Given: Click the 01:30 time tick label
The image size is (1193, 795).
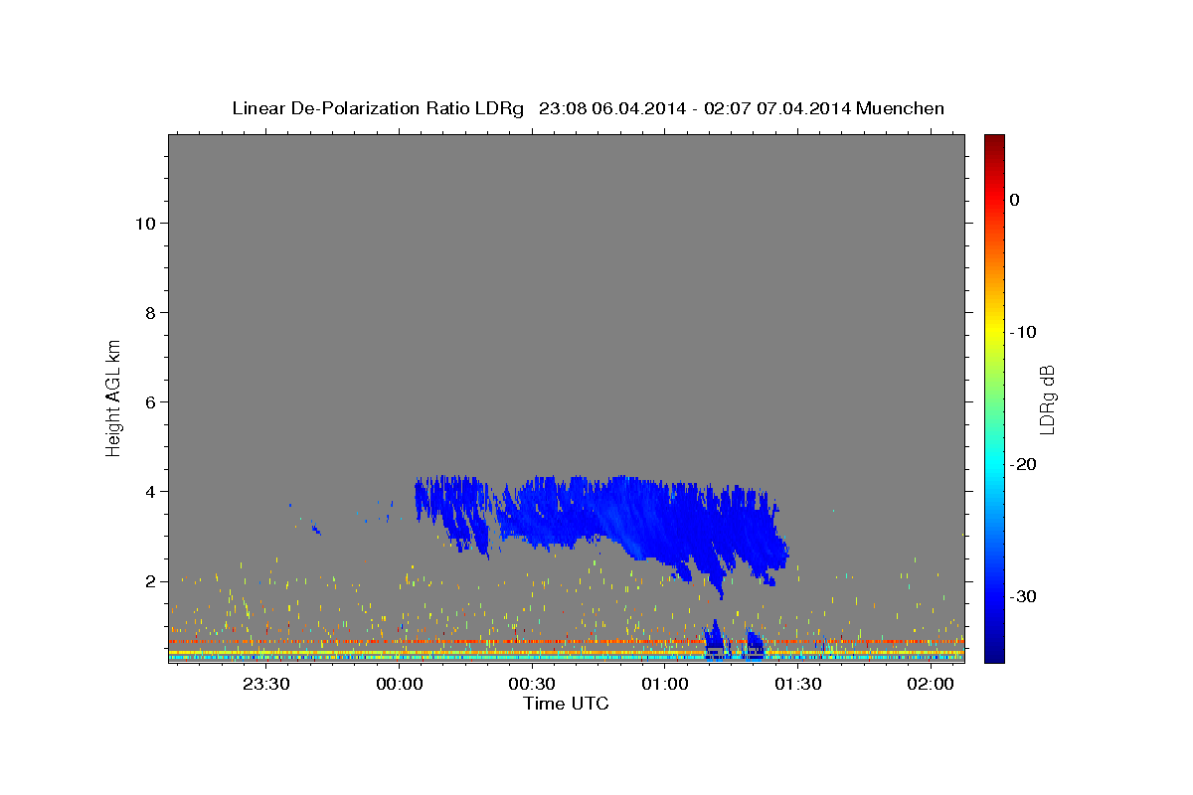Looking at the screenshot, I should (797, 684).
